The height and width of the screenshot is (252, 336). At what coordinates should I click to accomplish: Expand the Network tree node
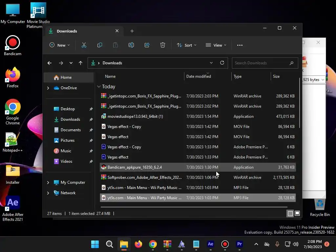point(48,193)
